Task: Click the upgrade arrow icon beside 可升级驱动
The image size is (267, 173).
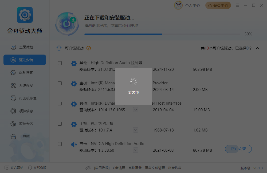Action: (x=59, y=48)
